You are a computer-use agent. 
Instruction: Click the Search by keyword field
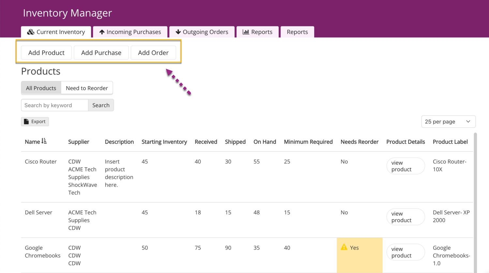pyautogui.click(x=55, y=105)
